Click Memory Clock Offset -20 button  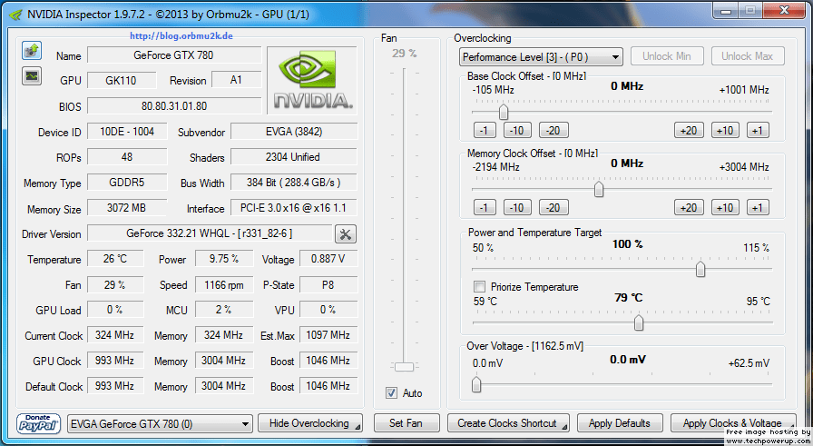click(553, 208)
